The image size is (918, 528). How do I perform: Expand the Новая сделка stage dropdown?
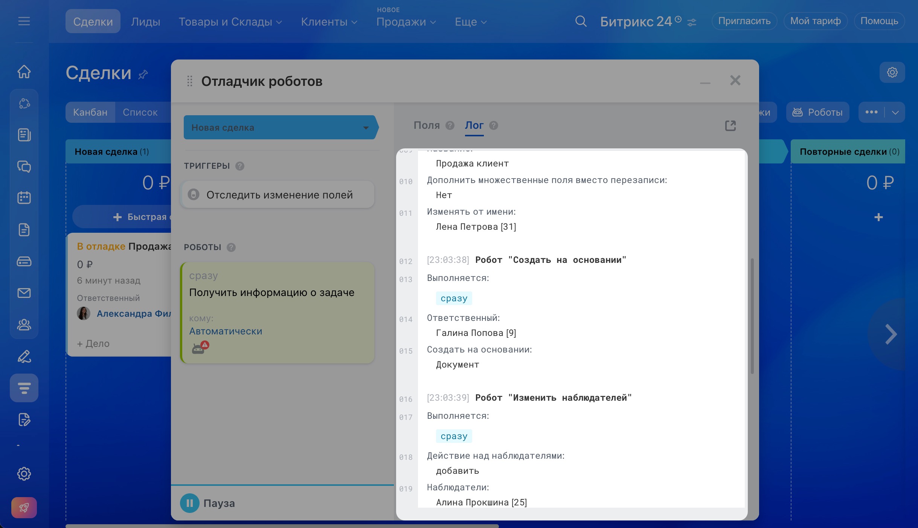click(366, 128)
